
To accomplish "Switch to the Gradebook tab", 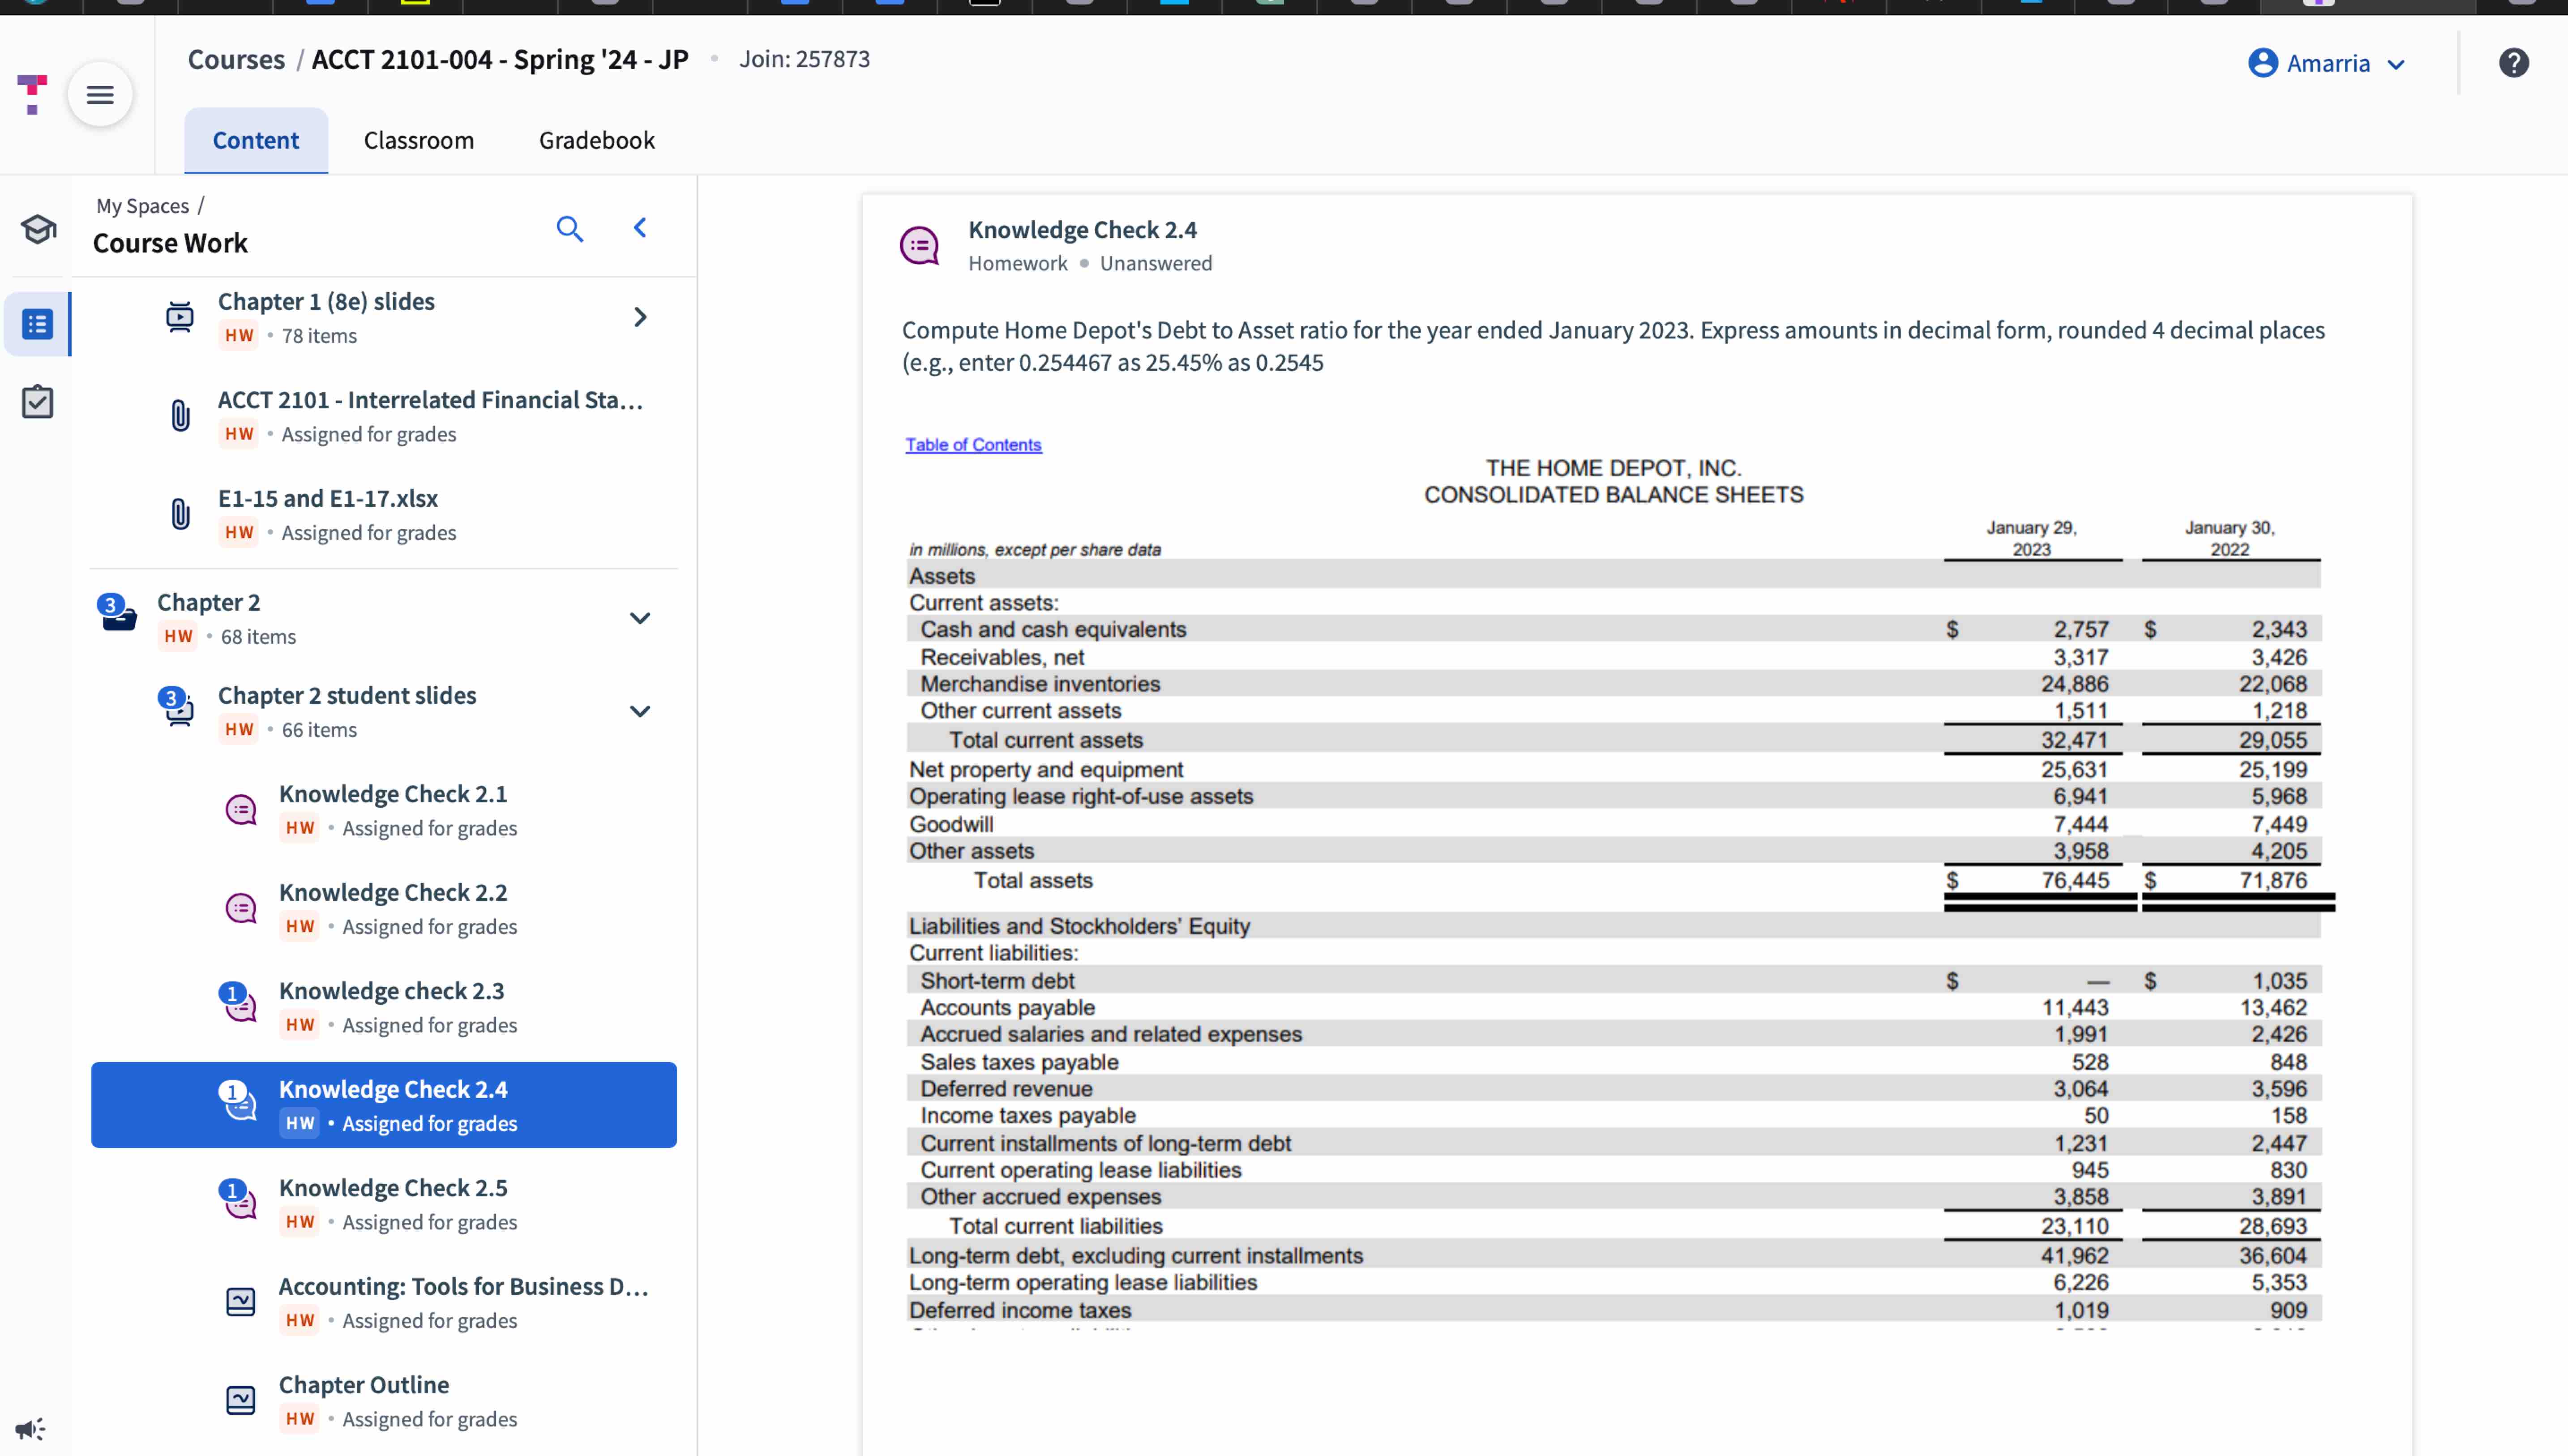I will [x=597, y=140].
